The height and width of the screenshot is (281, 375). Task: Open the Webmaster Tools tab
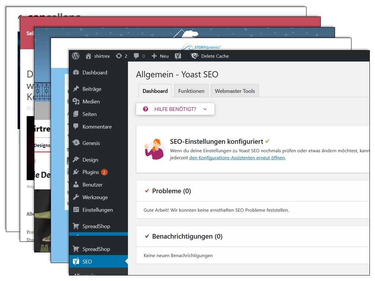pyautogui.click(x=235, y=91)
